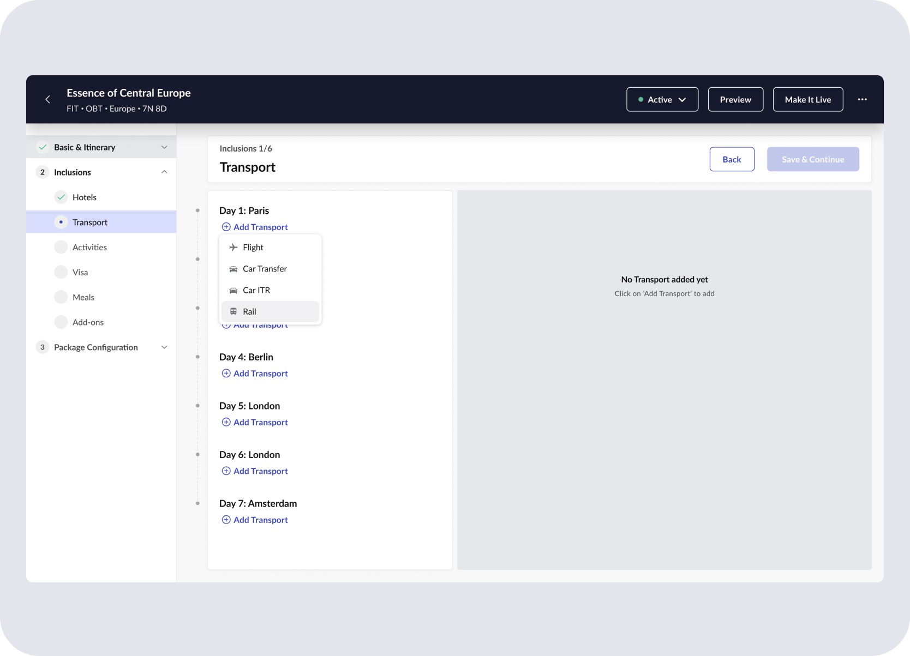Screen dimensions: 910x656
Task: Click green checkmark beside Basic & Itinerary
Action: pos(43,147)
